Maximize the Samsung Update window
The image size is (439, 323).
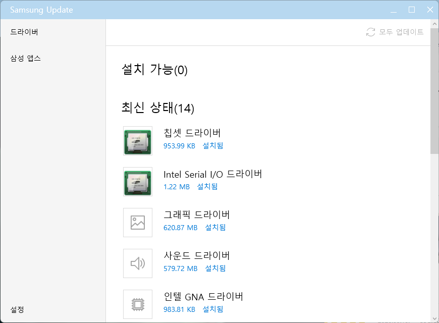click(x=411, y=10)
